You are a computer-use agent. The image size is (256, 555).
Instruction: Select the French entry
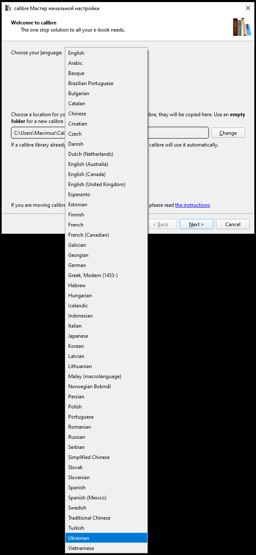[x=106, y=225]
